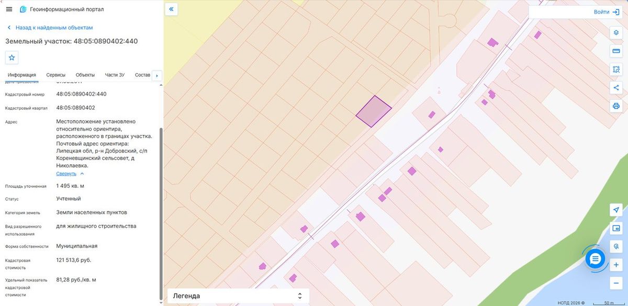Activate the area selection search tool
This screenshot has width=628, height=306.
tap(616, 69)
